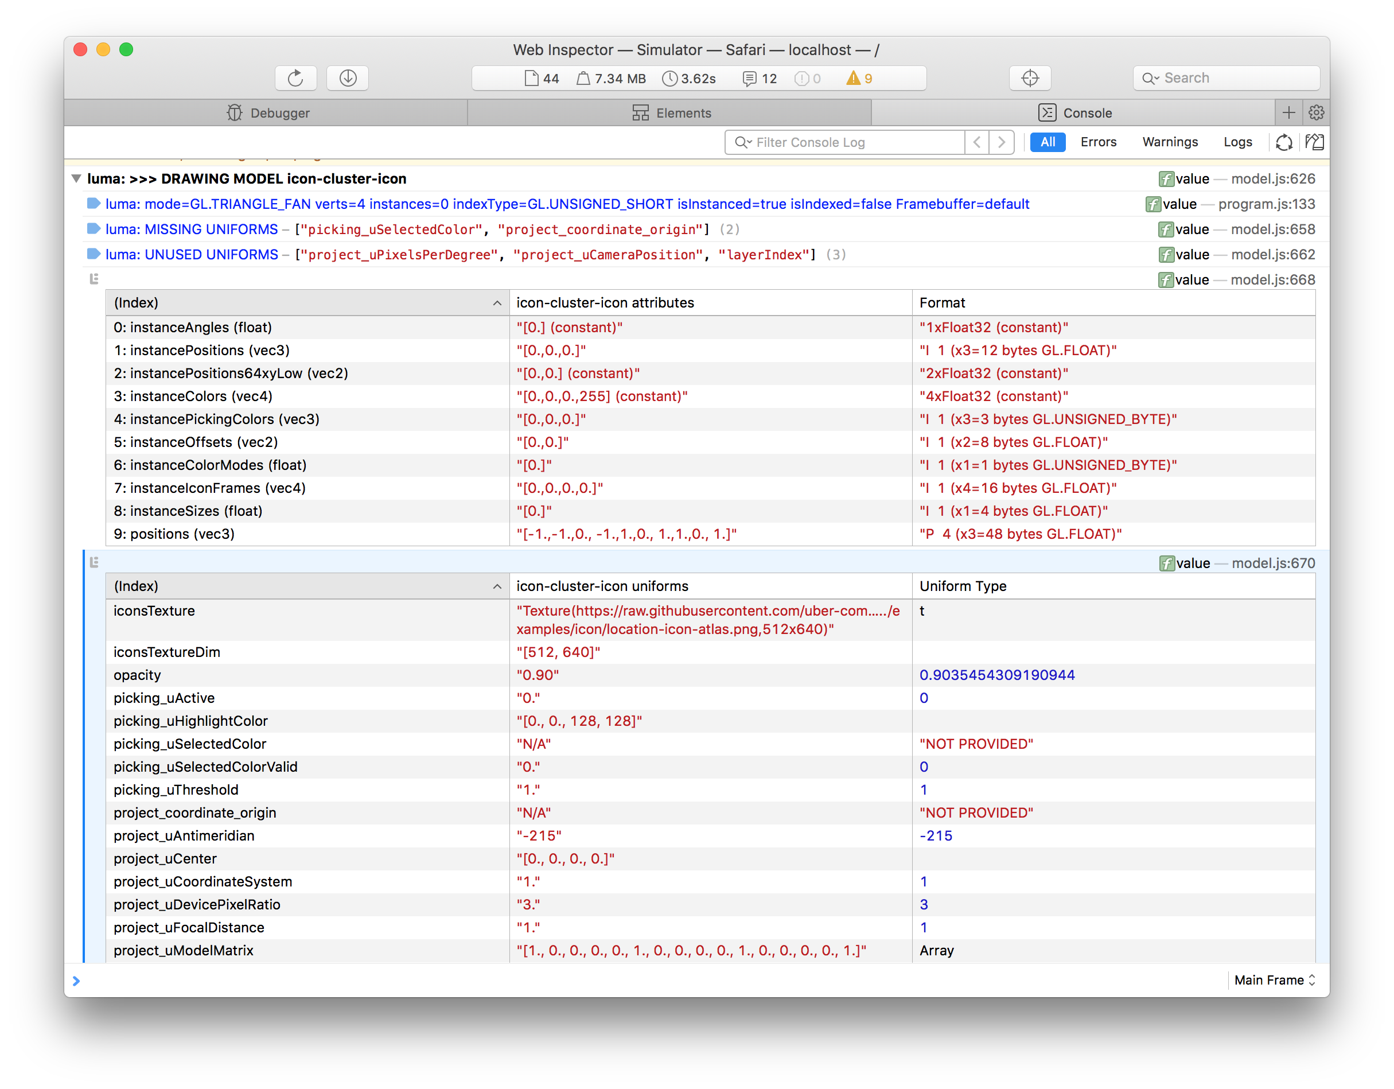The image size is (1394, 1089).
Task: Show only Logs in console
Action: 1237,142
